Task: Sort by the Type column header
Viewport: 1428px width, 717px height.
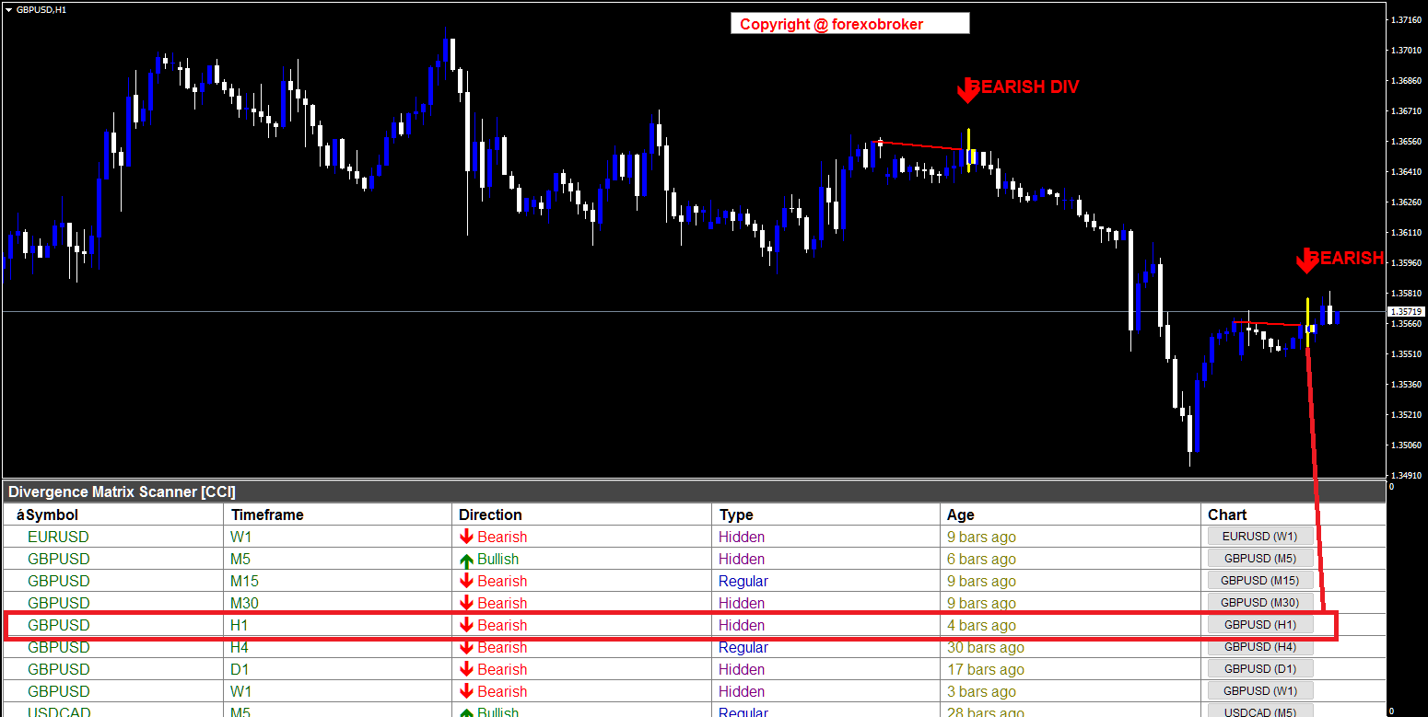Action: pyautogui.click(x=827, y=515)
